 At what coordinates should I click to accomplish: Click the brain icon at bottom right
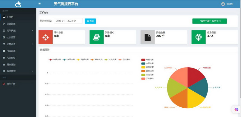click(236, 109)
